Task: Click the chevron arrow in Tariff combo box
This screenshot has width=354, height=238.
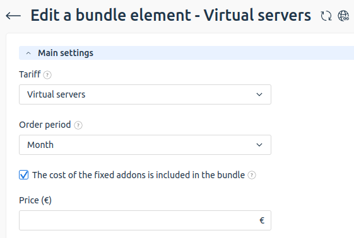Action: (259, 94)
